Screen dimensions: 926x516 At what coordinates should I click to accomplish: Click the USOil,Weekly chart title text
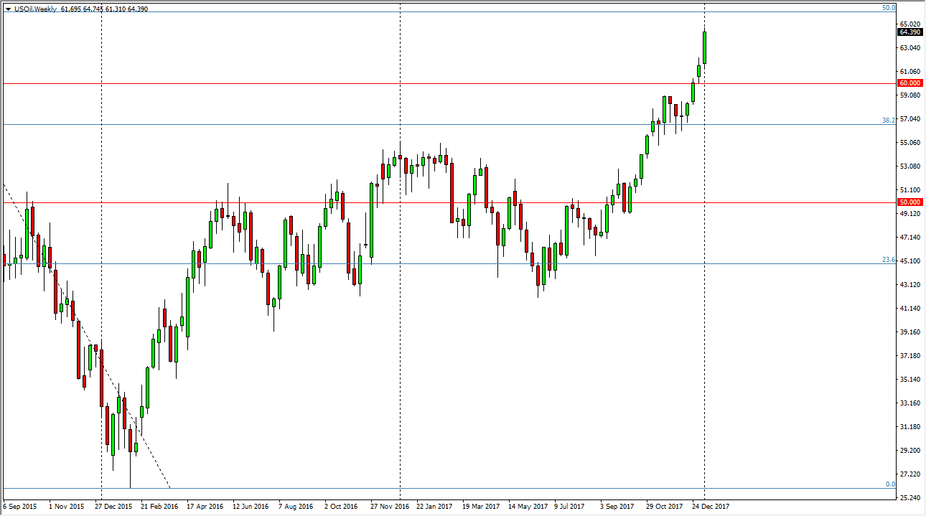[x=35, y=9]
